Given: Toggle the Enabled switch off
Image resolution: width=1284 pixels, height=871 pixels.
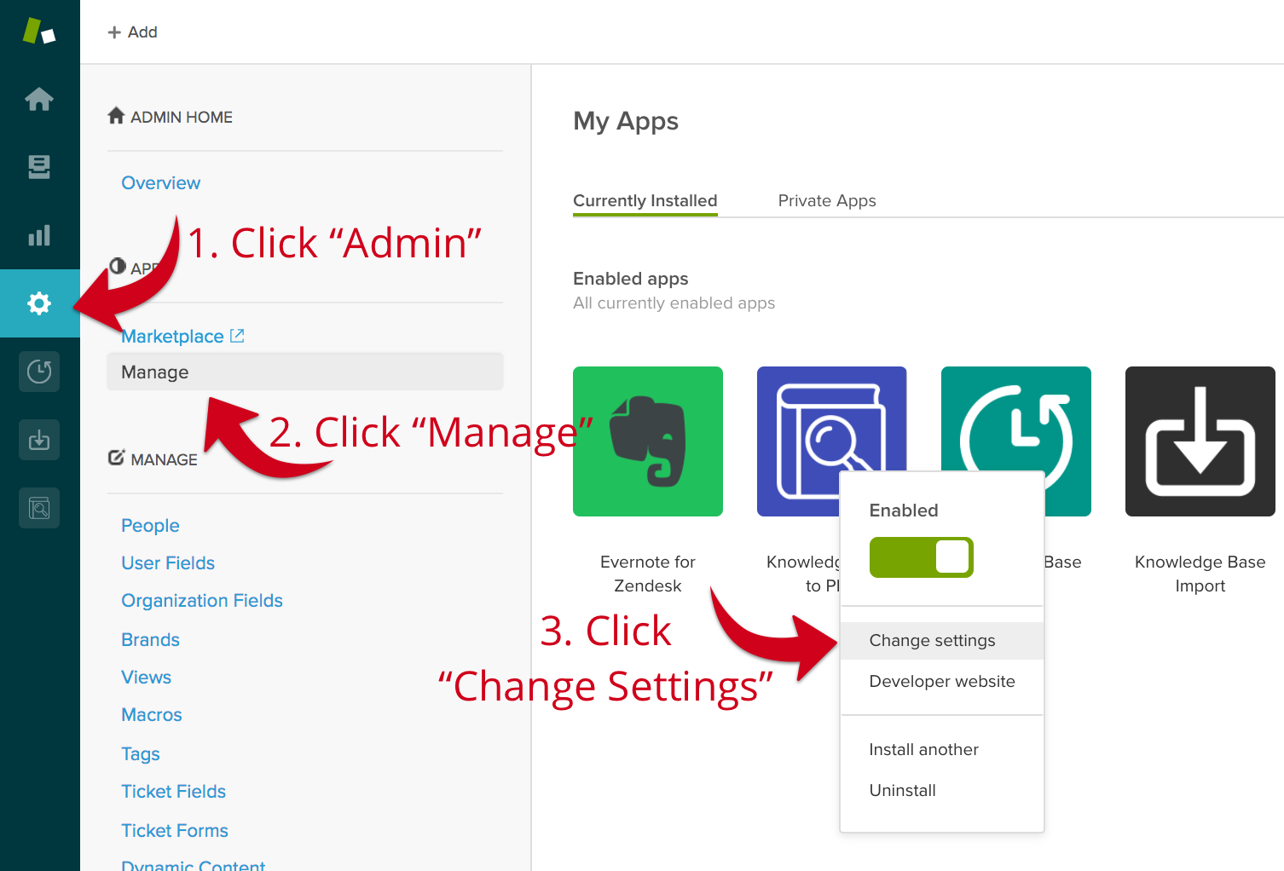Looking at the screenshot, I should pos(921,557).
